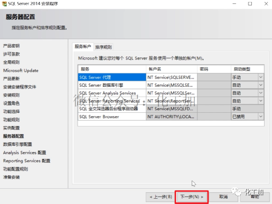Screen dimensions: 272x204
Task: Click 功能选择 step in sidebar
Action: (x=11, y=111)
